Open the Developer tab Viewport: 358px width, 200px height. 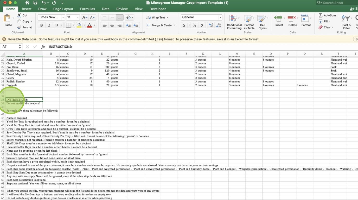click(158, 9)
